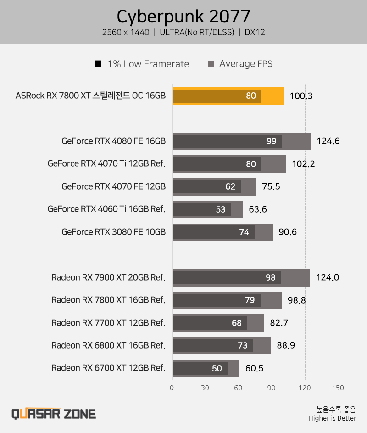Click the 120 axis tick label
The image size is (367, 433).
tap(305, 388)
